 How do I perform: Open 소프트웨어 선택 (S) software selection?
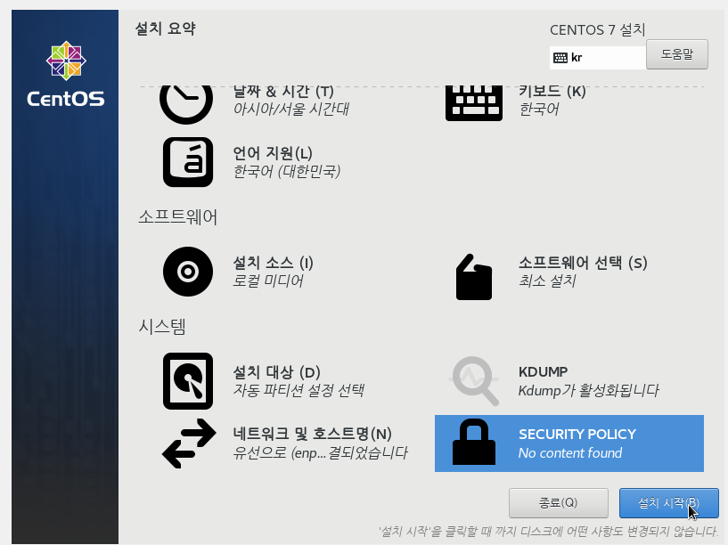pyautogui.click(x=583, y=263)
